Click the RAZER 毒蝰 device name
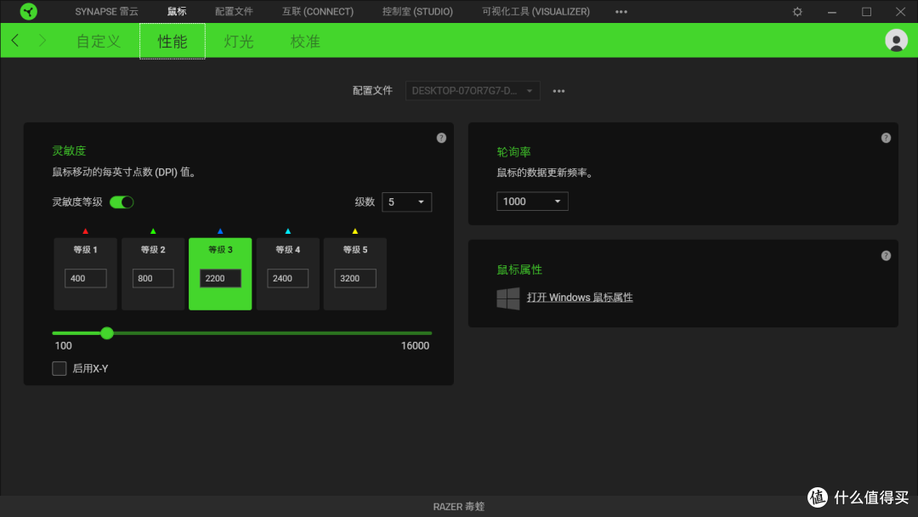Image resolution: width=918 pixels, height=517 pixels. [458, 507]
